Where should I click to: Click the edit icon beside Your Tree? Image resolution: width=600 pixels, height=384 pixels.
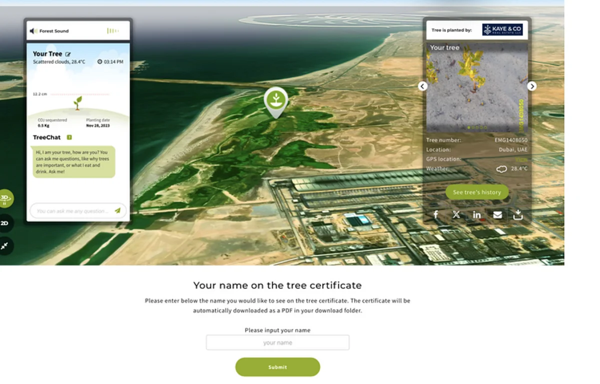(x=68, y=54)
